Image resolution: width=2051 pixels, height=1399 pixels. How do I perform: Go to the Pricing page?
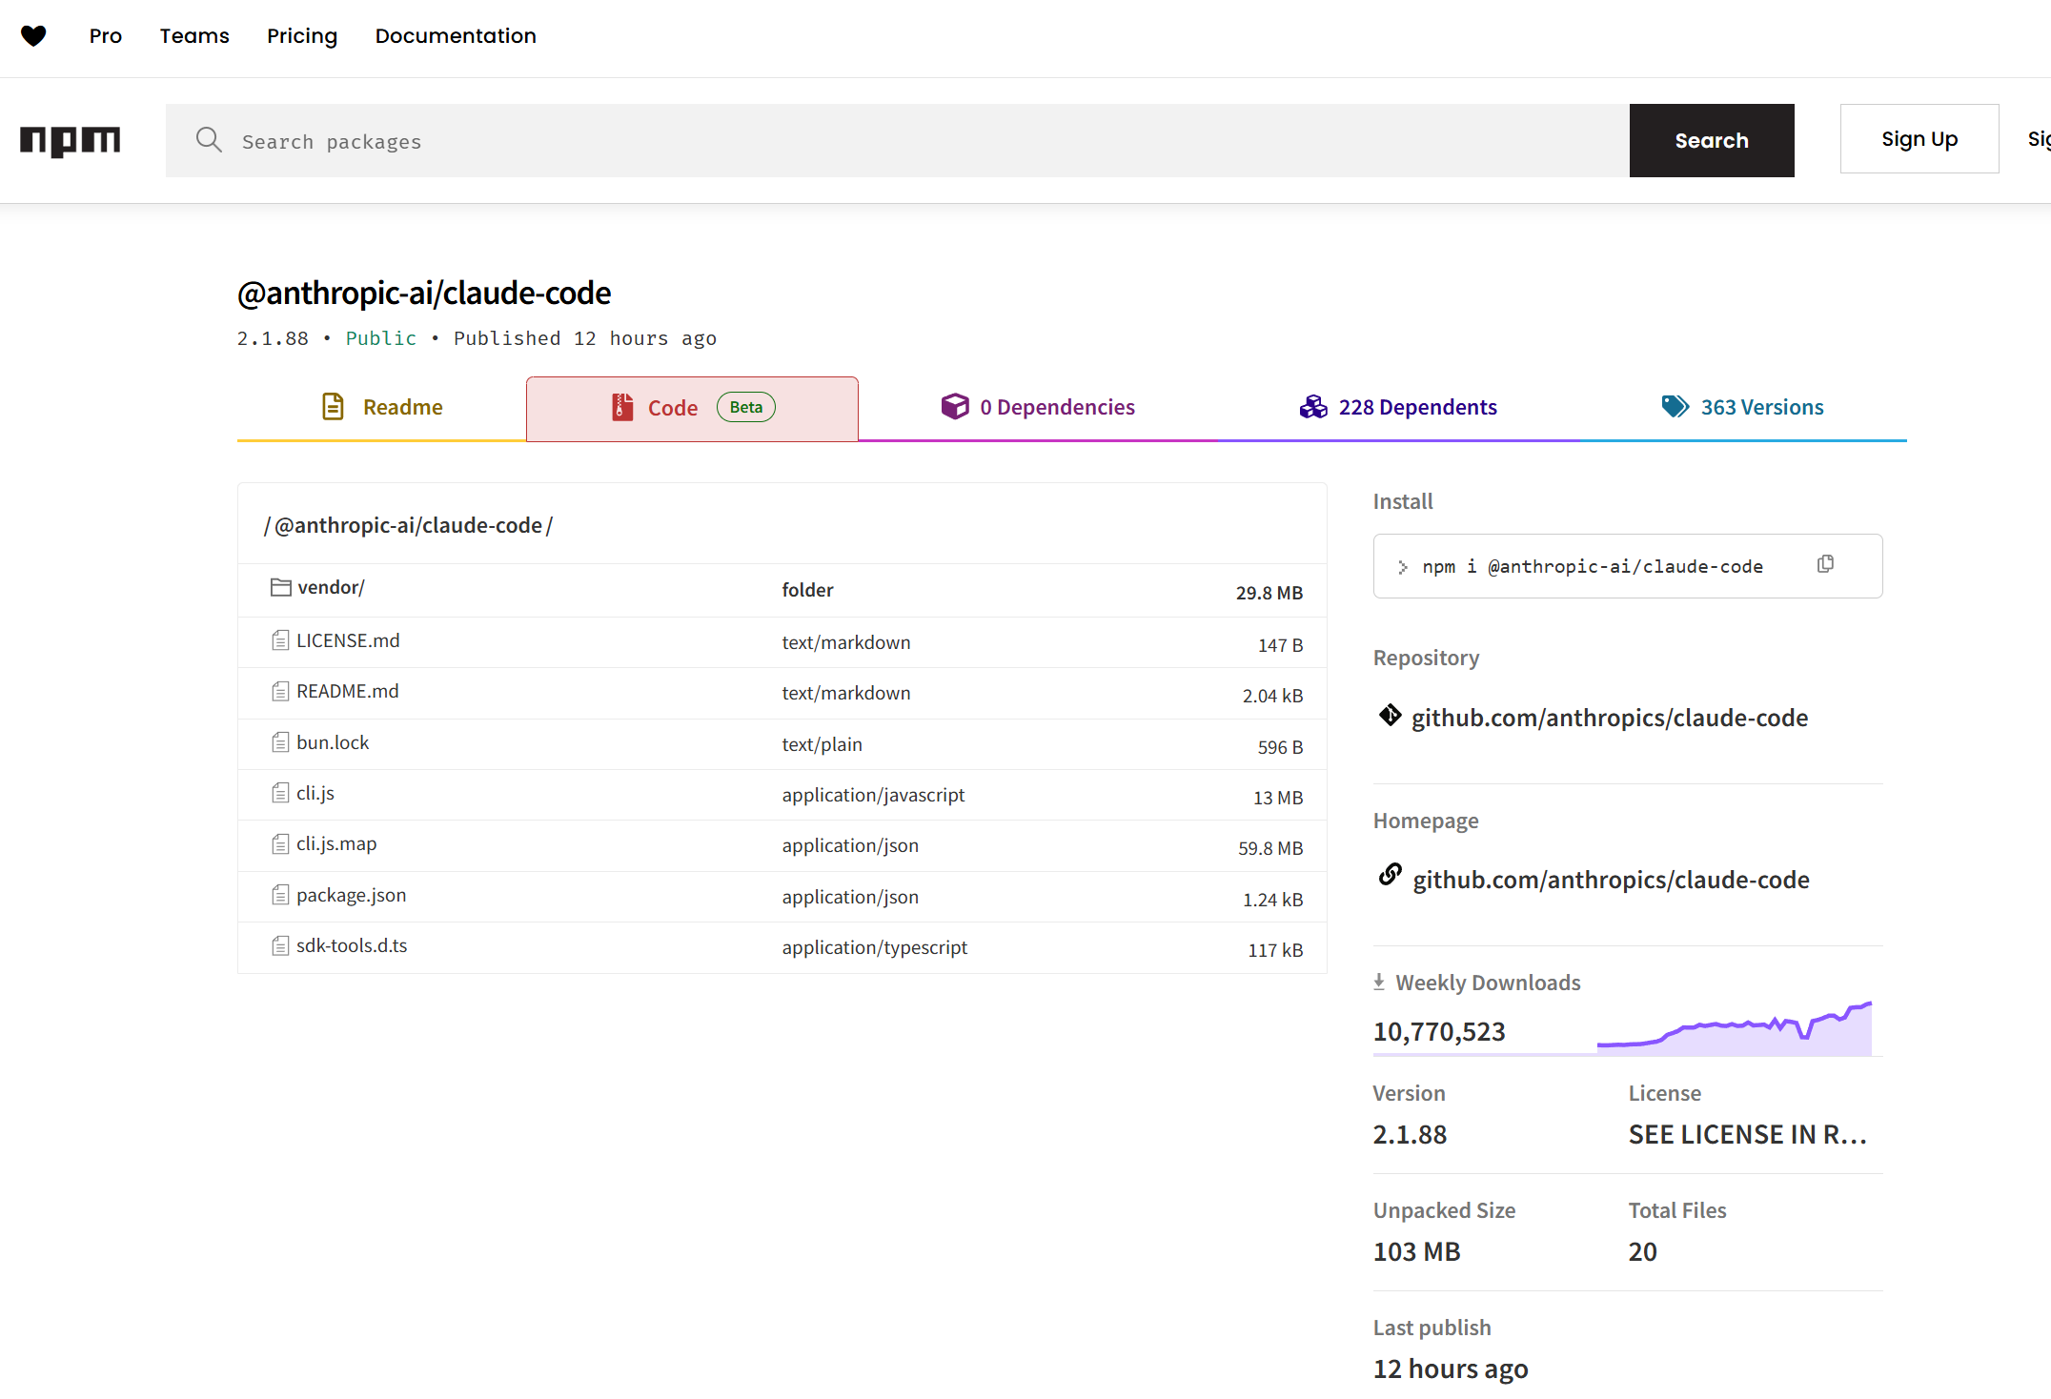pyautogui.click(x=302, y=36)
